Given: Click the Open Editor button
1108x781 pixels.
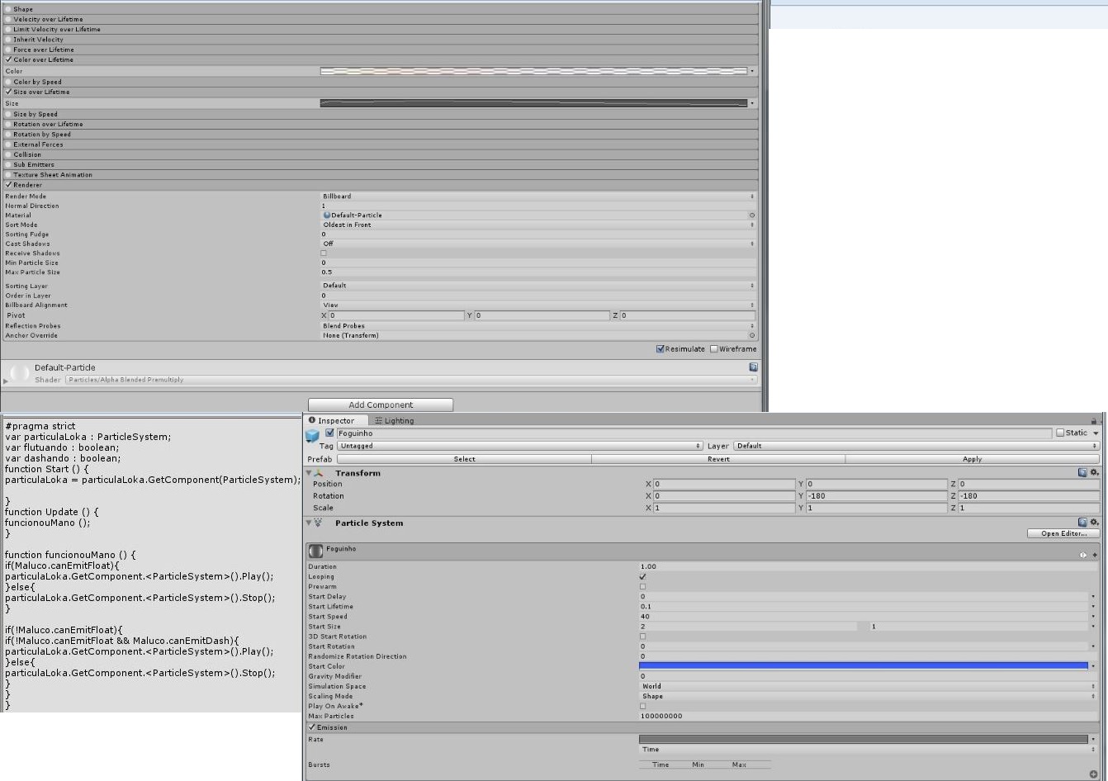Looking at the screenshot, I should click(1063, 533).
